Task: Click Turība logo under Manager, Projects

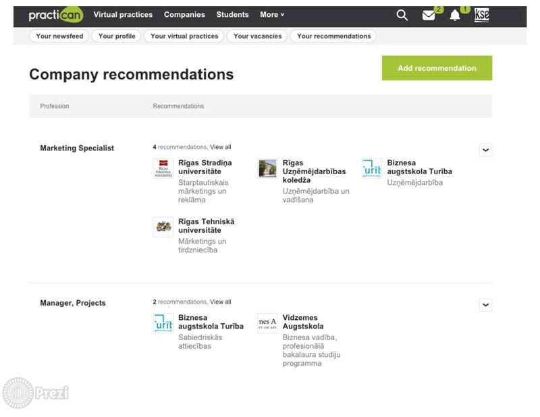Action: pos(163,323)
